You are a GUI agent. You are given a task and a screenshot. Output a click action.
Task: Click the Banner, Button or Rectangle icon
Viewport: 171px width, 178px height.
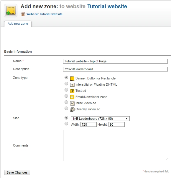pos(72,79)
